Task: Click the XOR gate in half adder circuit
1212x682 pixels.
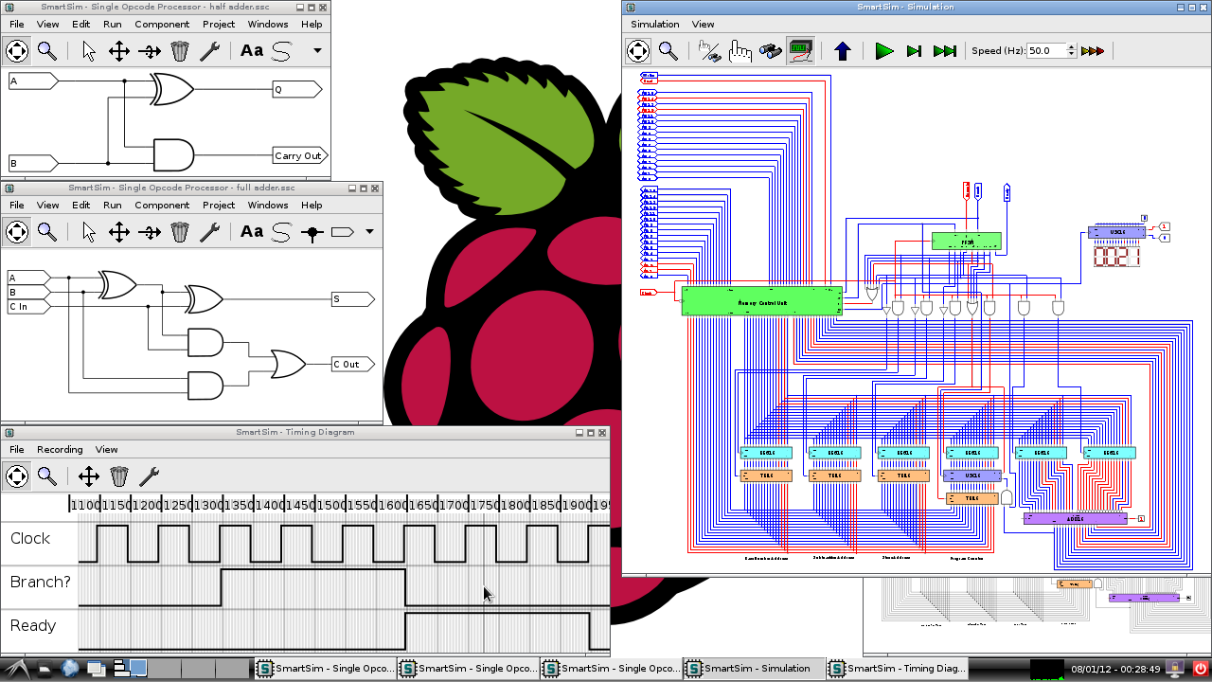Action: (x=172, y=90)
